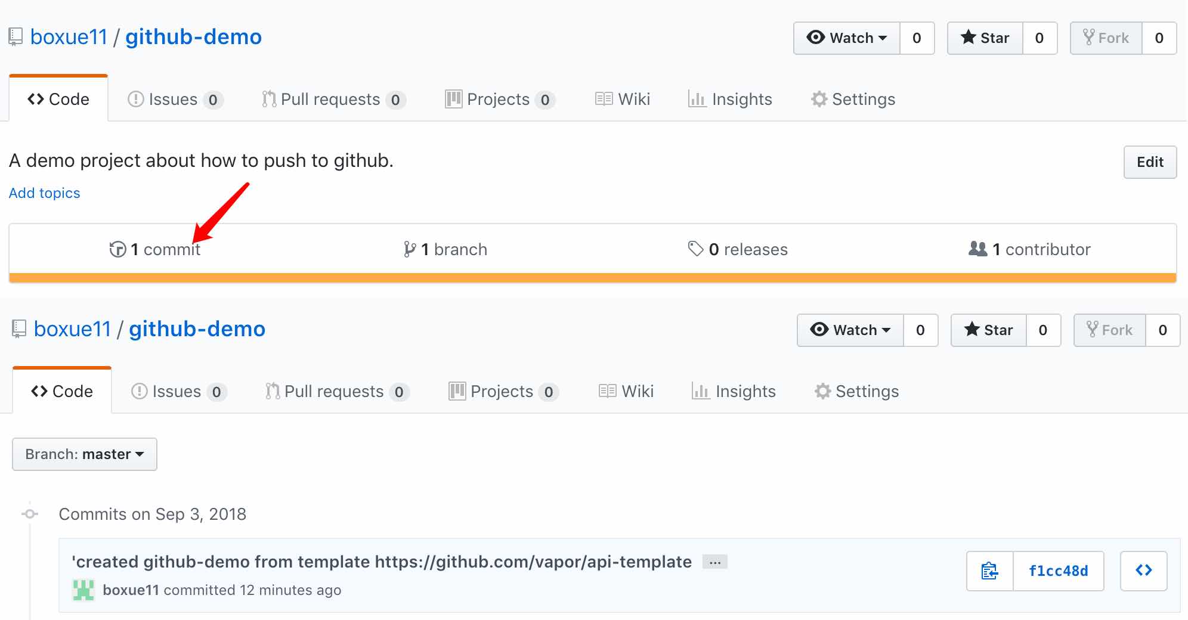Select the Code tab in the top navigation
Viewport: 1188px width, 620px height.
[58, 99]
